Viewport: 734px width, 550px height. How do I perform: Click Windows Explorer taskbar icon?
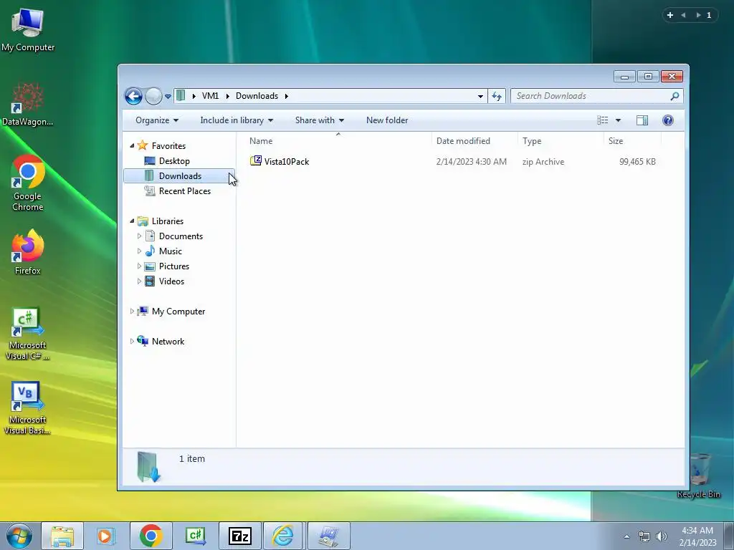[62, 536]
